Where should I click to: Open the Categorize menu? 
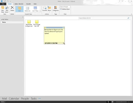pos(56,9)
